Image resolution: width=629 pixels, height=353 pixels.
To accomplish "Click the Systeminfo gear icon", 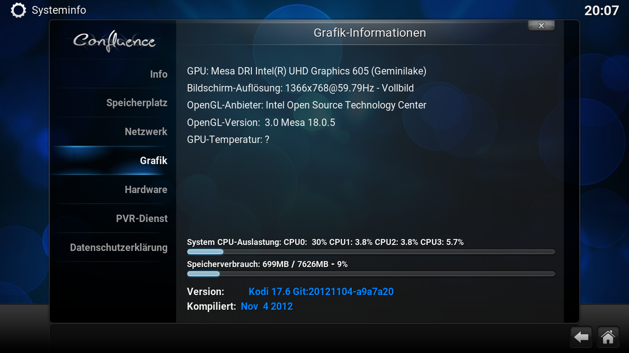I will point(18,10).
